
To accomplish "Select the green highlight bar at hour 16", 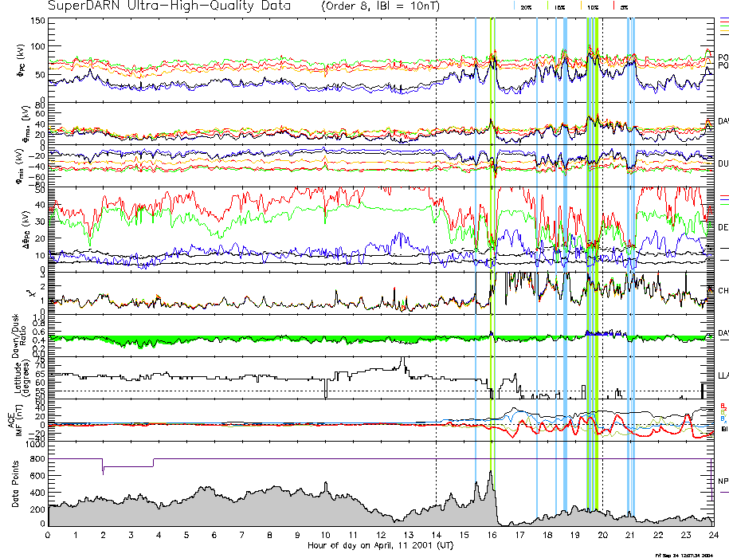I will point(492,239).
